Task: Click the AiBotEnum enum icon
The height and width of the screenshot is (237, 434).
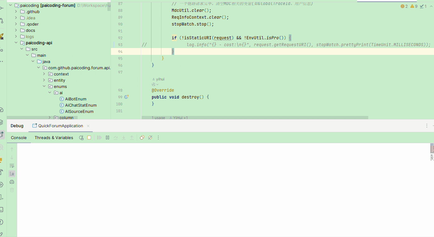Action: click(x=62, y=99)
